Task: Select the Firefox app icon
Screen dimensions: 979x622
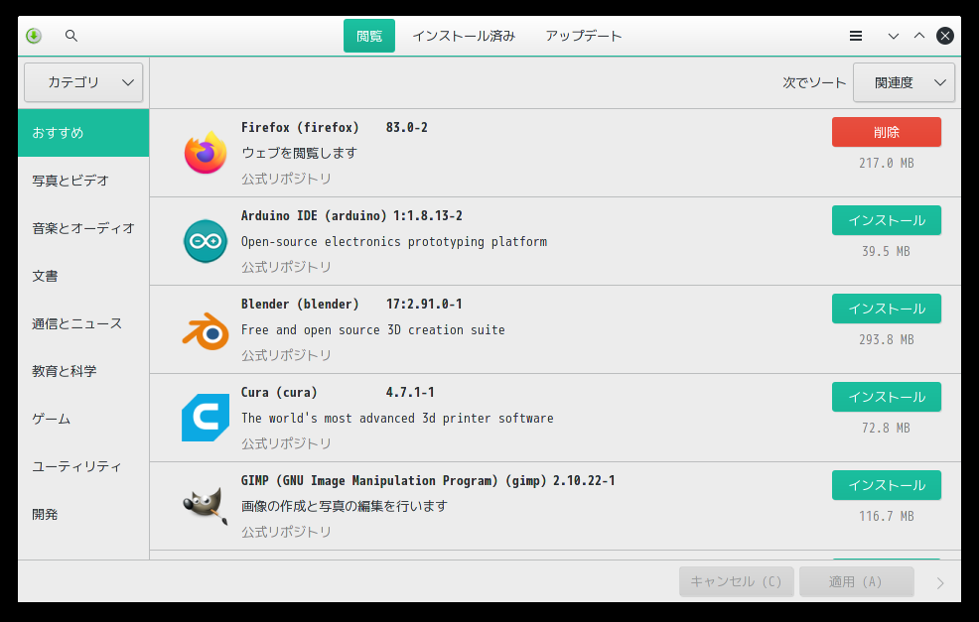Action: tap(206, 153)
